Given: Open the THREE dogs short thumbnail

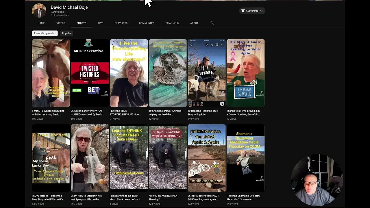Looking at the screenshot, I should pyautogui.click(x=207, y=73).
